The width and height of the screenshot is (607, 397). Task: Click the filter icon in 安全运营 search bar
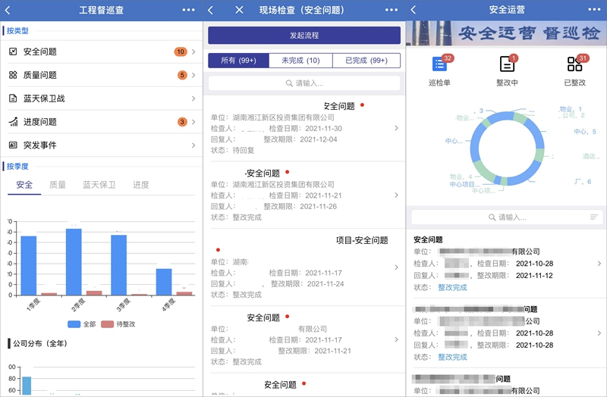[594, 217]
